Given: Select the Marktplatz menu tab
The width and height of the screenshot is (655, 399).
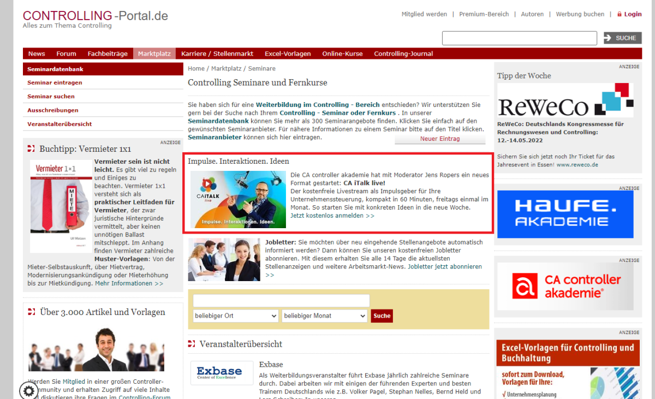Looking at the screenshot, I should click(154, 53).
